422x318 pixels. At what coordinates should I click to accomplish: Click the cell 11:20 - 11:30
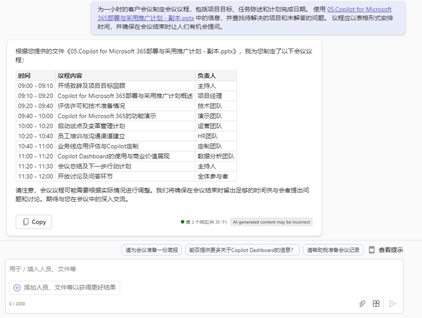35,166
